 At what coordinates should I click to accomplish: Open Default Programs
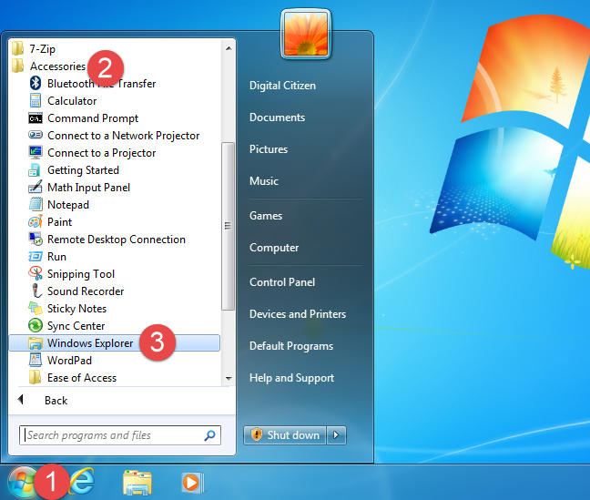point(291,346)
